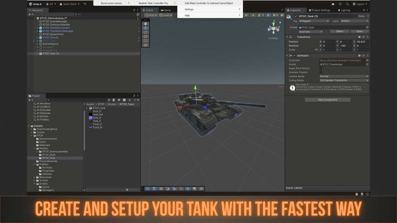The width and height of the screenshot is (397, 223).
Task: Select RTCP_Tank (1) in the Hierarchy
Action: click(x=51, y=54)
